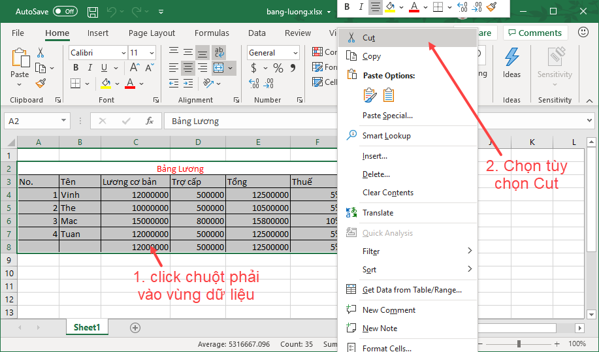Switch to Review tab
This screenshot has height=352, width=599.
298,33
